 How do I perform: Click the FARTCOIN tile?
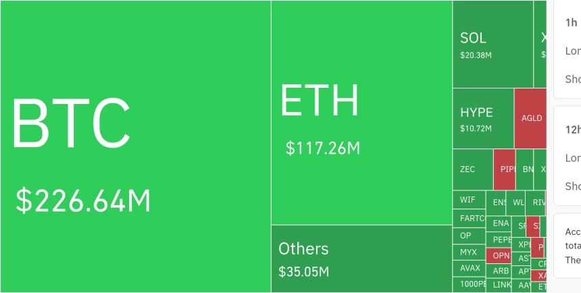click(x=469, y=218)
